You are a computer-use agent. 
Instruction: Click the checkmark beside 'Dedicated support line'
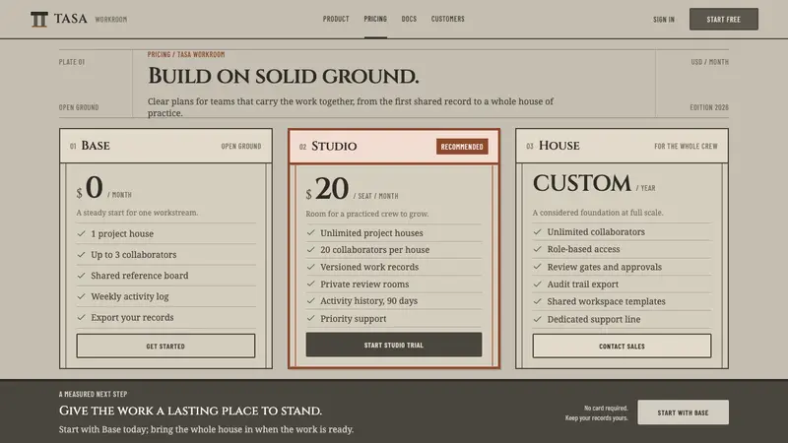pyautogui.click(x=538, y=319)
